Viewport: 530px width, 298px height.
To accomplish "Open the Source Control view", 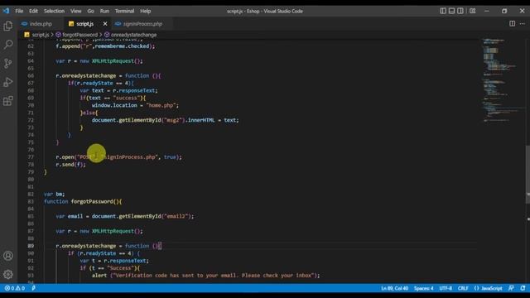I will 8,63.
